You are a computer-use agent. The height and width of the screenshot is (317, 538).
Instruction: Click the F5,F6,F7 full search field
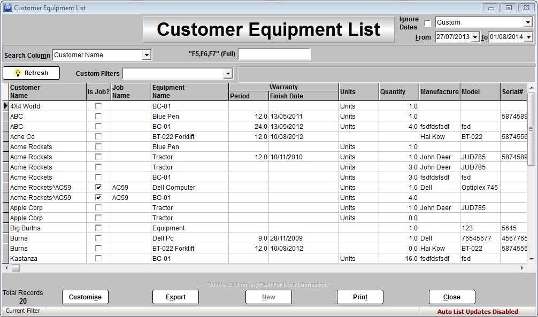[x=274, y=55]
